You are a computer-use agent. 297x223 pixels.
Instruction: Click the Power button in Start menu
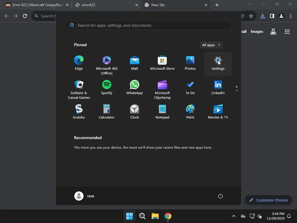tap(220, 196)
